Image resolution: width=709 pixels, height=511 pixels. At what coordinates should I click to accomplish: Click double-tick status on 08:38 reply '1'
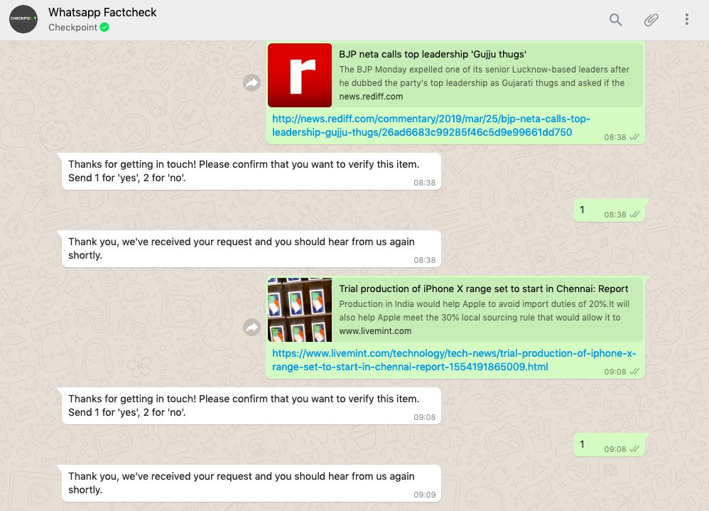click(x=634, y=215)
